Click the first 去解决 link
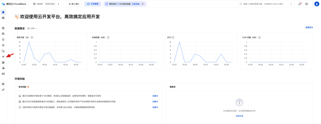Image resolution: width=321 pixels, height=124 pixels. [x=155, y=96]
